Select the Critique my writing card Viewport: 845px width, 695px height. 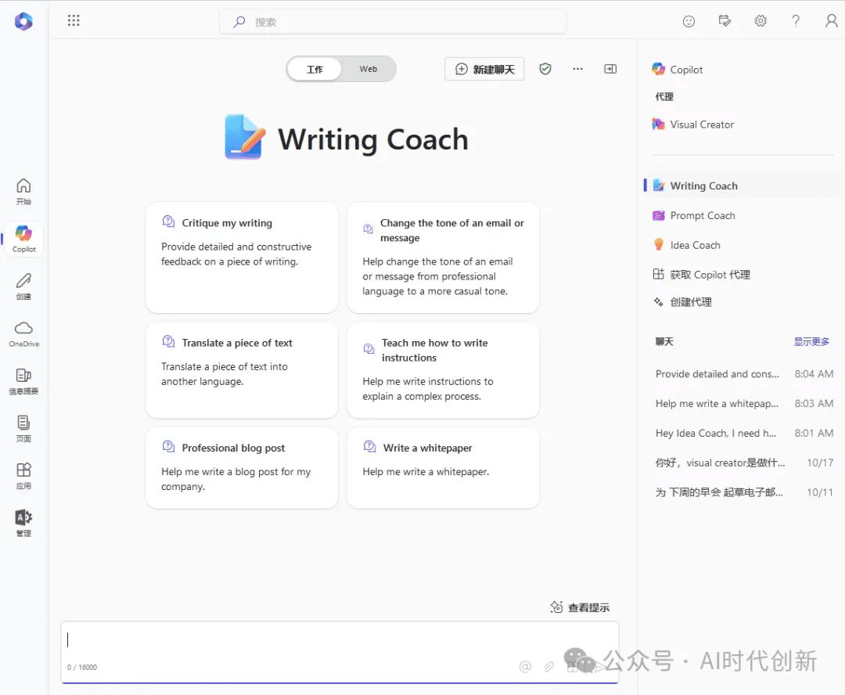coord(242,257)
